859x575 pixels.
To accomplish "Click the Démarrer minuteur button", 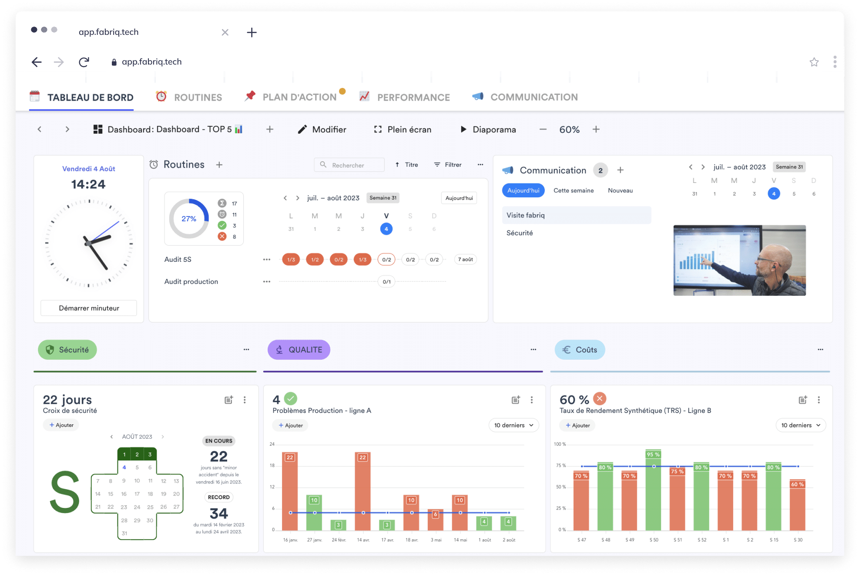I will coord(88,308).
